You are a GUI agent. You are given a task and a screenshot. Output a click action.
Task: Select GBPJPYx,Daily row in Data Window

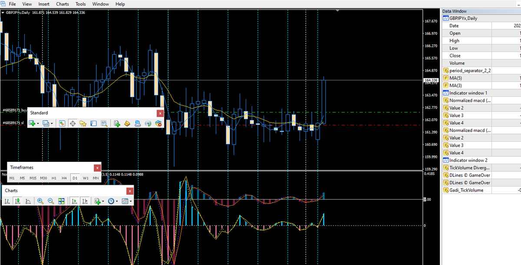coord(481,18)
